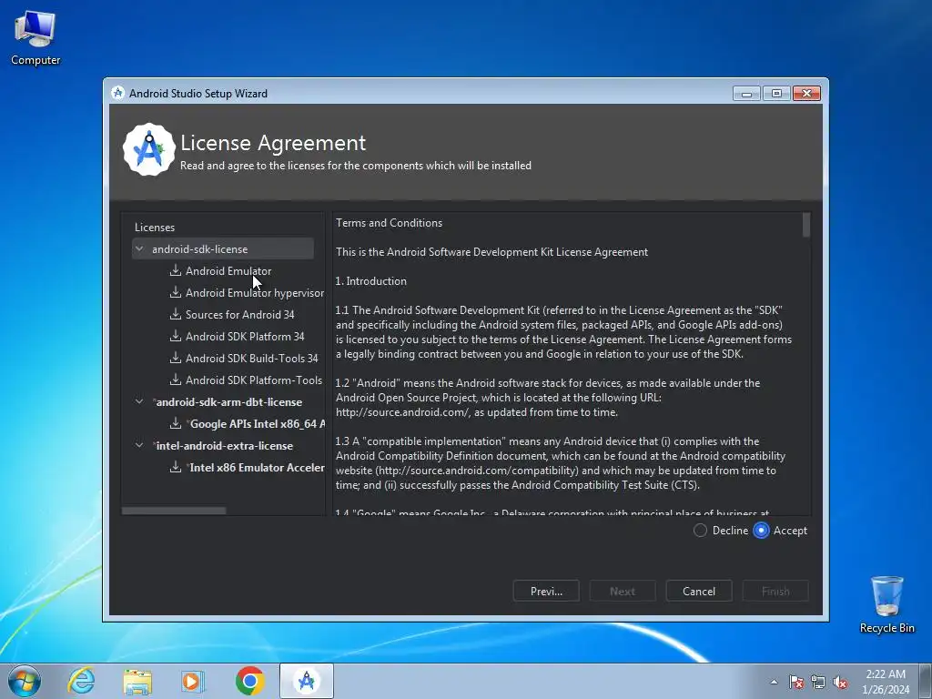Collapse the intel-android-extra-license node
Viewport: 932px width, 699px height.
coord(139,444)
